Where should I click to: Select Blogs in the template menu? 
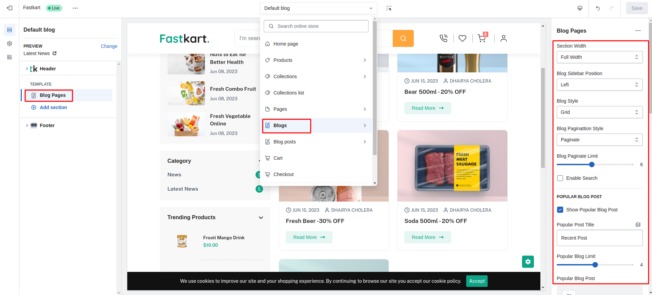pyautogui.click(x=280, y=125)
